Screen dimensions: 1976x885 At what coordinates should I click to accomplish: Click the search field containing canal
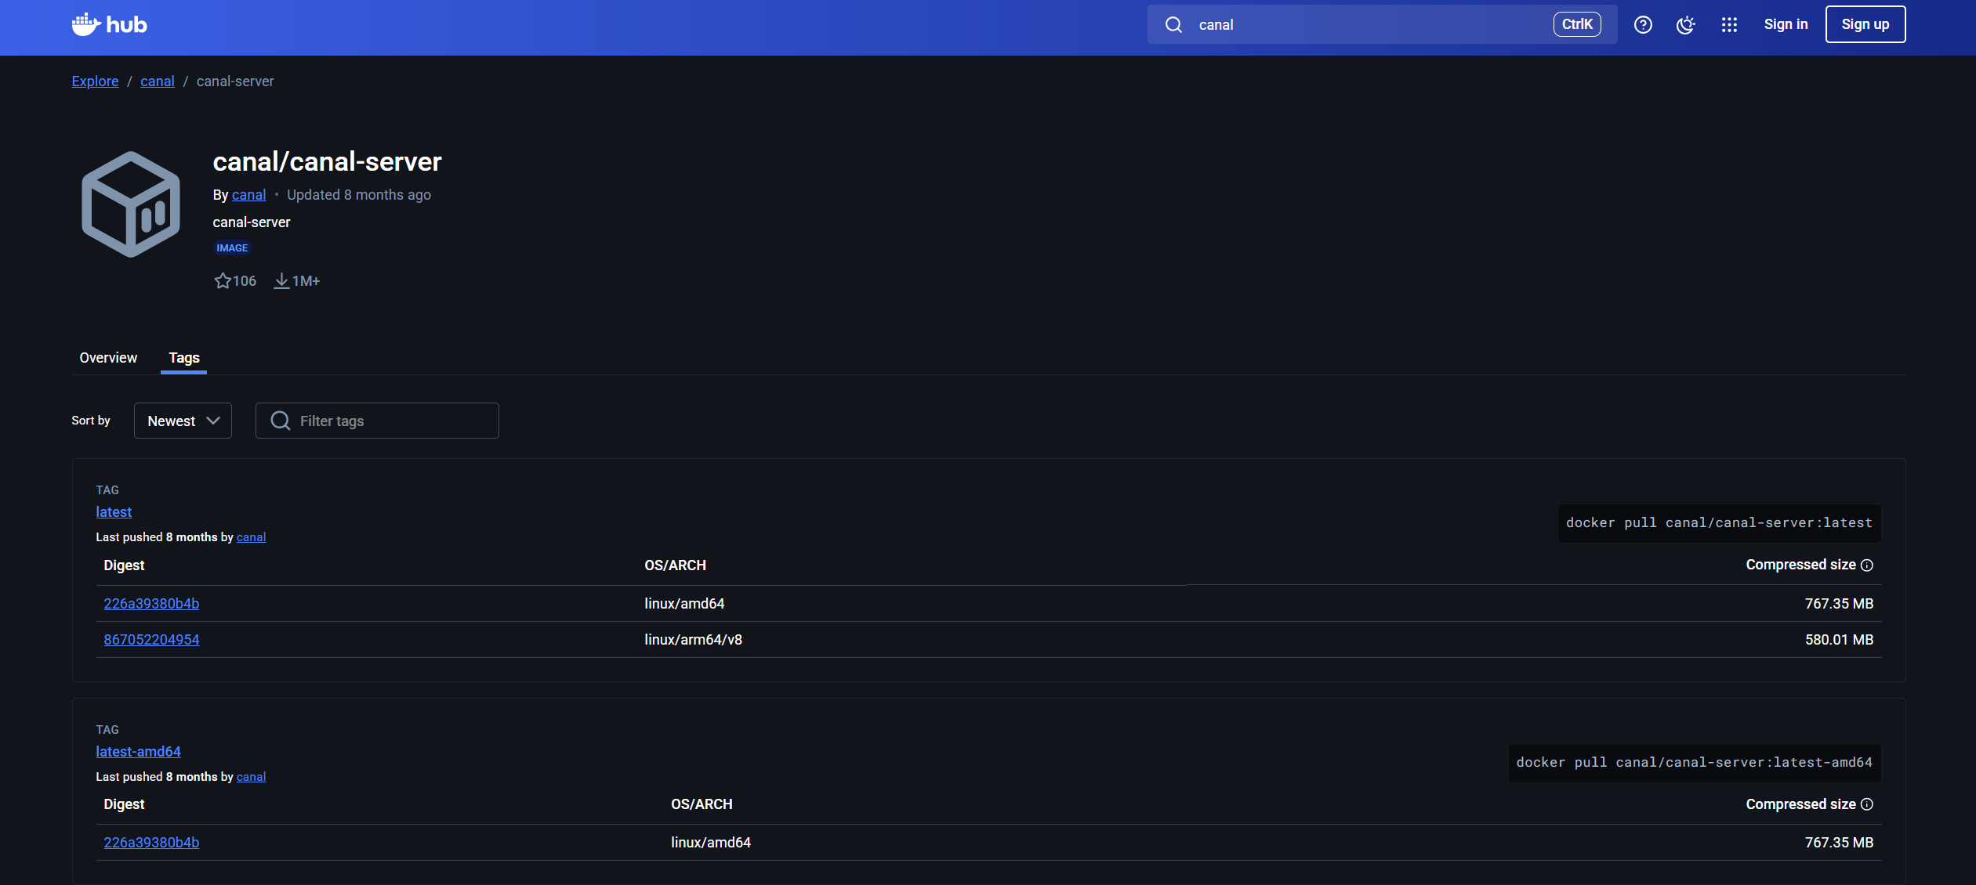pyautogui.click(x=1382, y=24)
